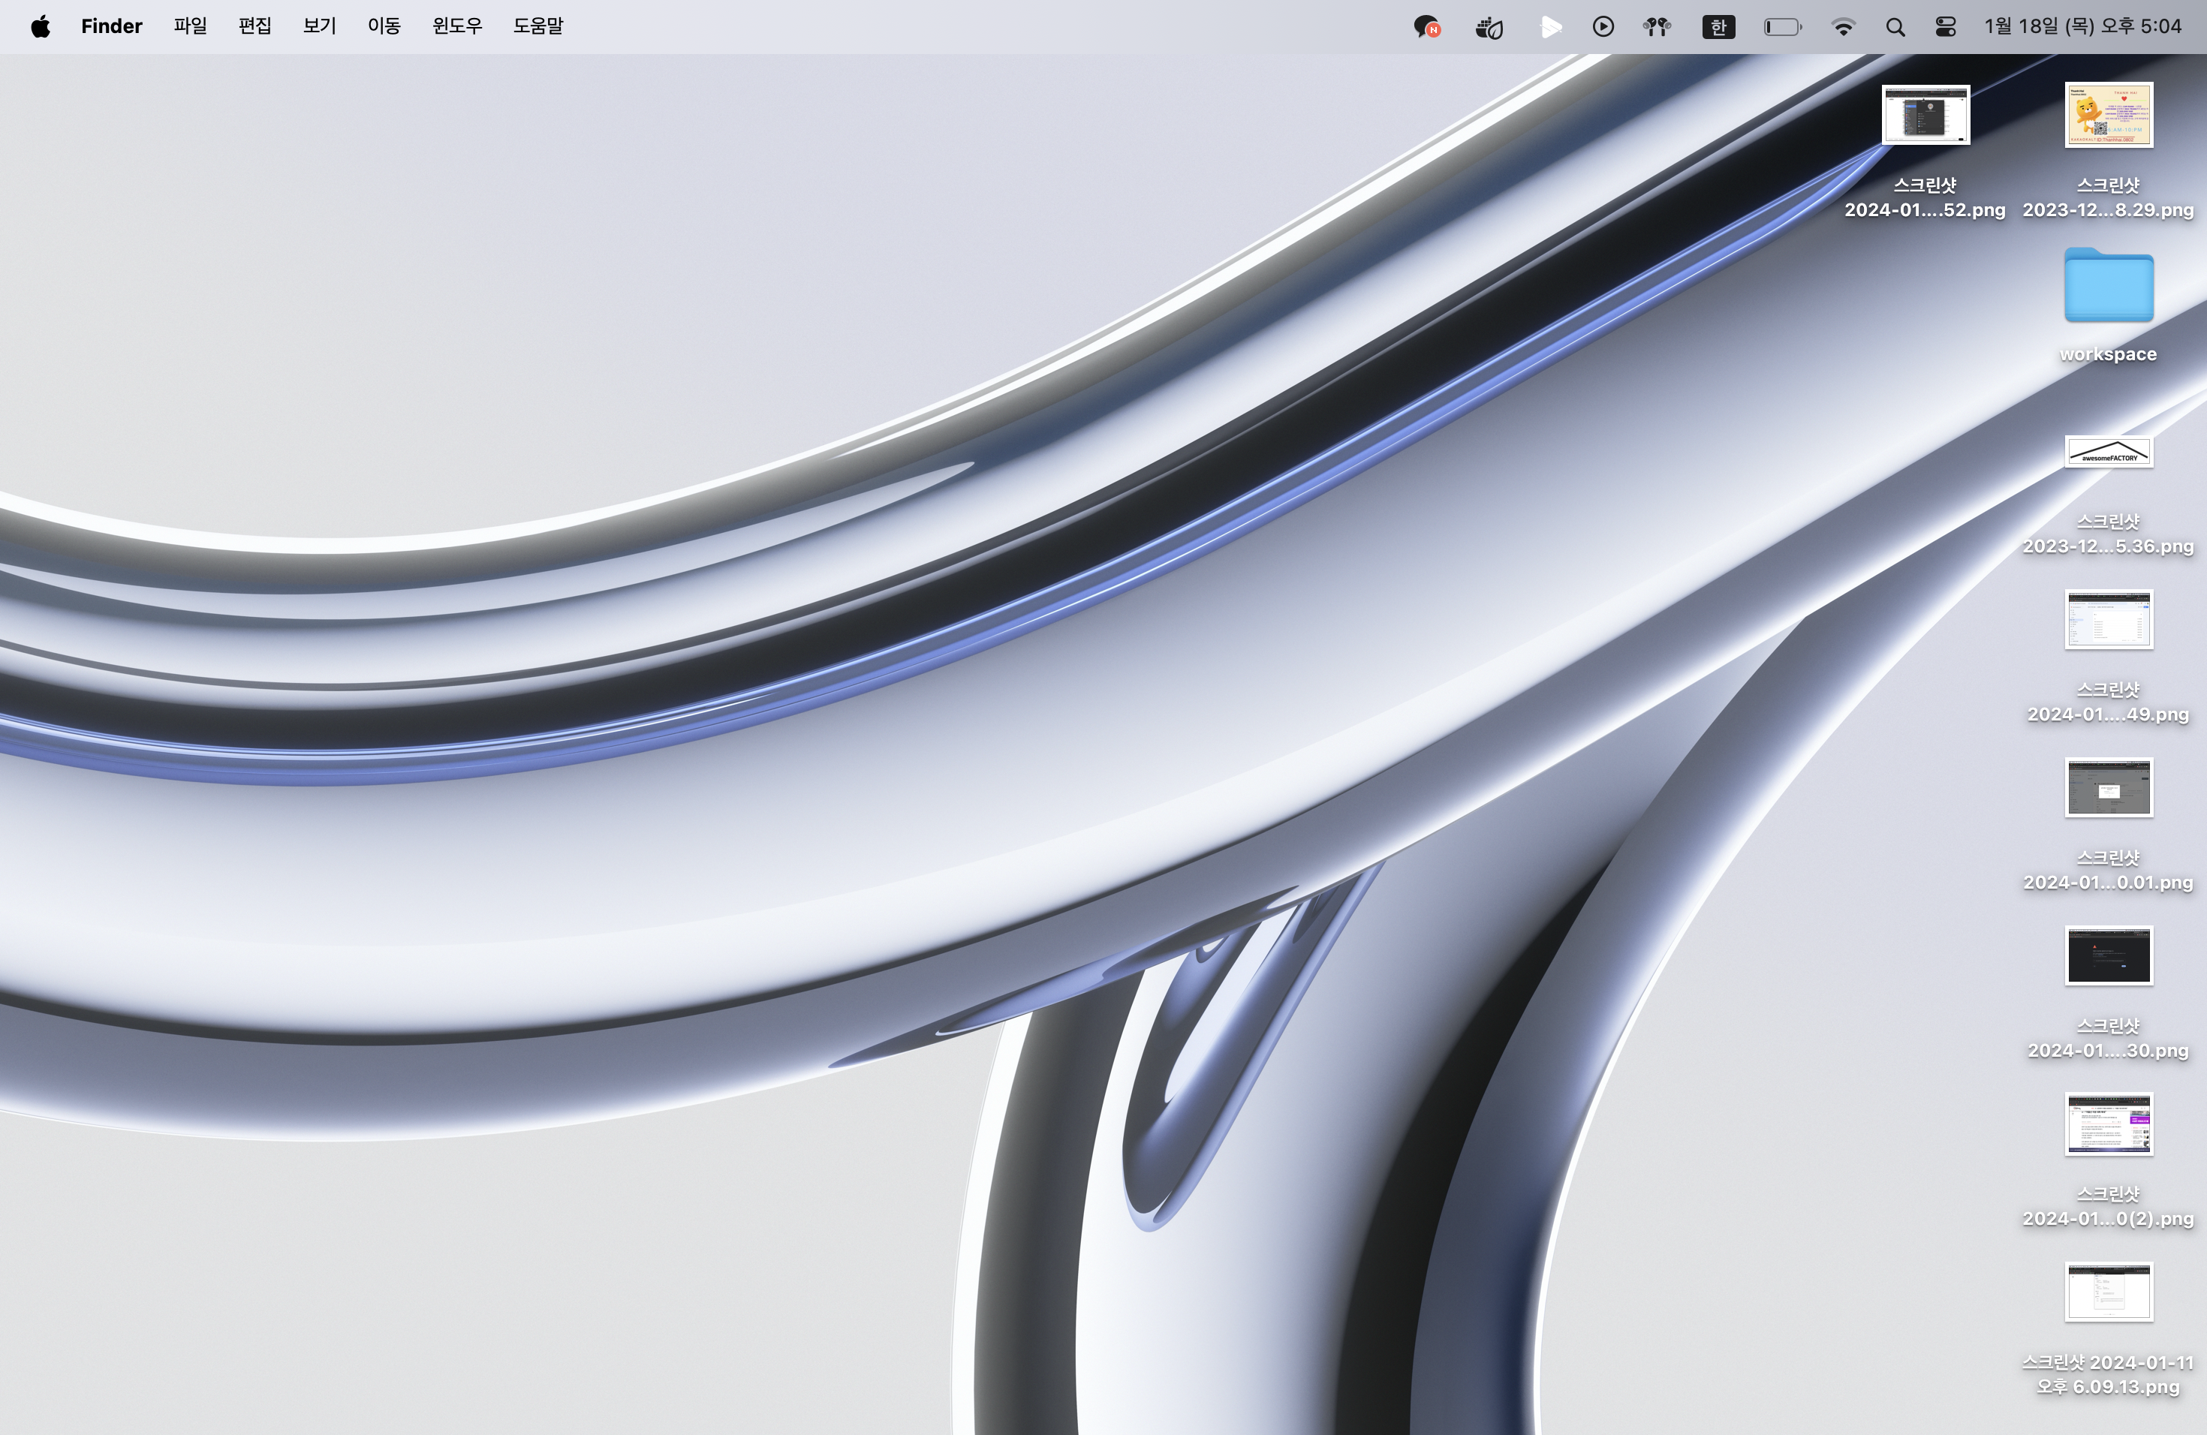This screenshot has height=1435, width=2207.
Task: Open the white play-shaped menu bar app
Action: (x=1549, y=27)
